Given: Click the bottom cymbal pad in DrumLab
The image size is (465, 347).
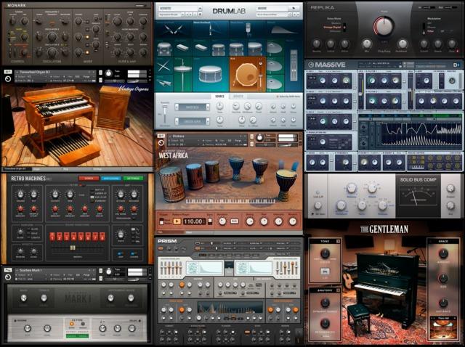Looking at the screenshot, I should point(275,83).
